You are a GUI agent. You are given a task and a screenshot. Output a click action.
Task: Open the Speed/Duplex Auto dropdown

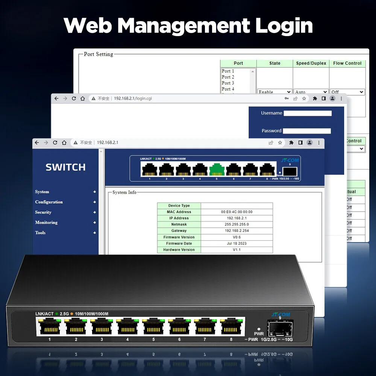311,92
